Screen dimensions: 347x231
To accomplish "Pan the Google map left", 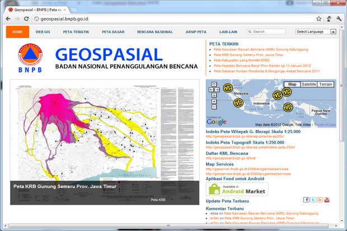I will coord(211,89).
